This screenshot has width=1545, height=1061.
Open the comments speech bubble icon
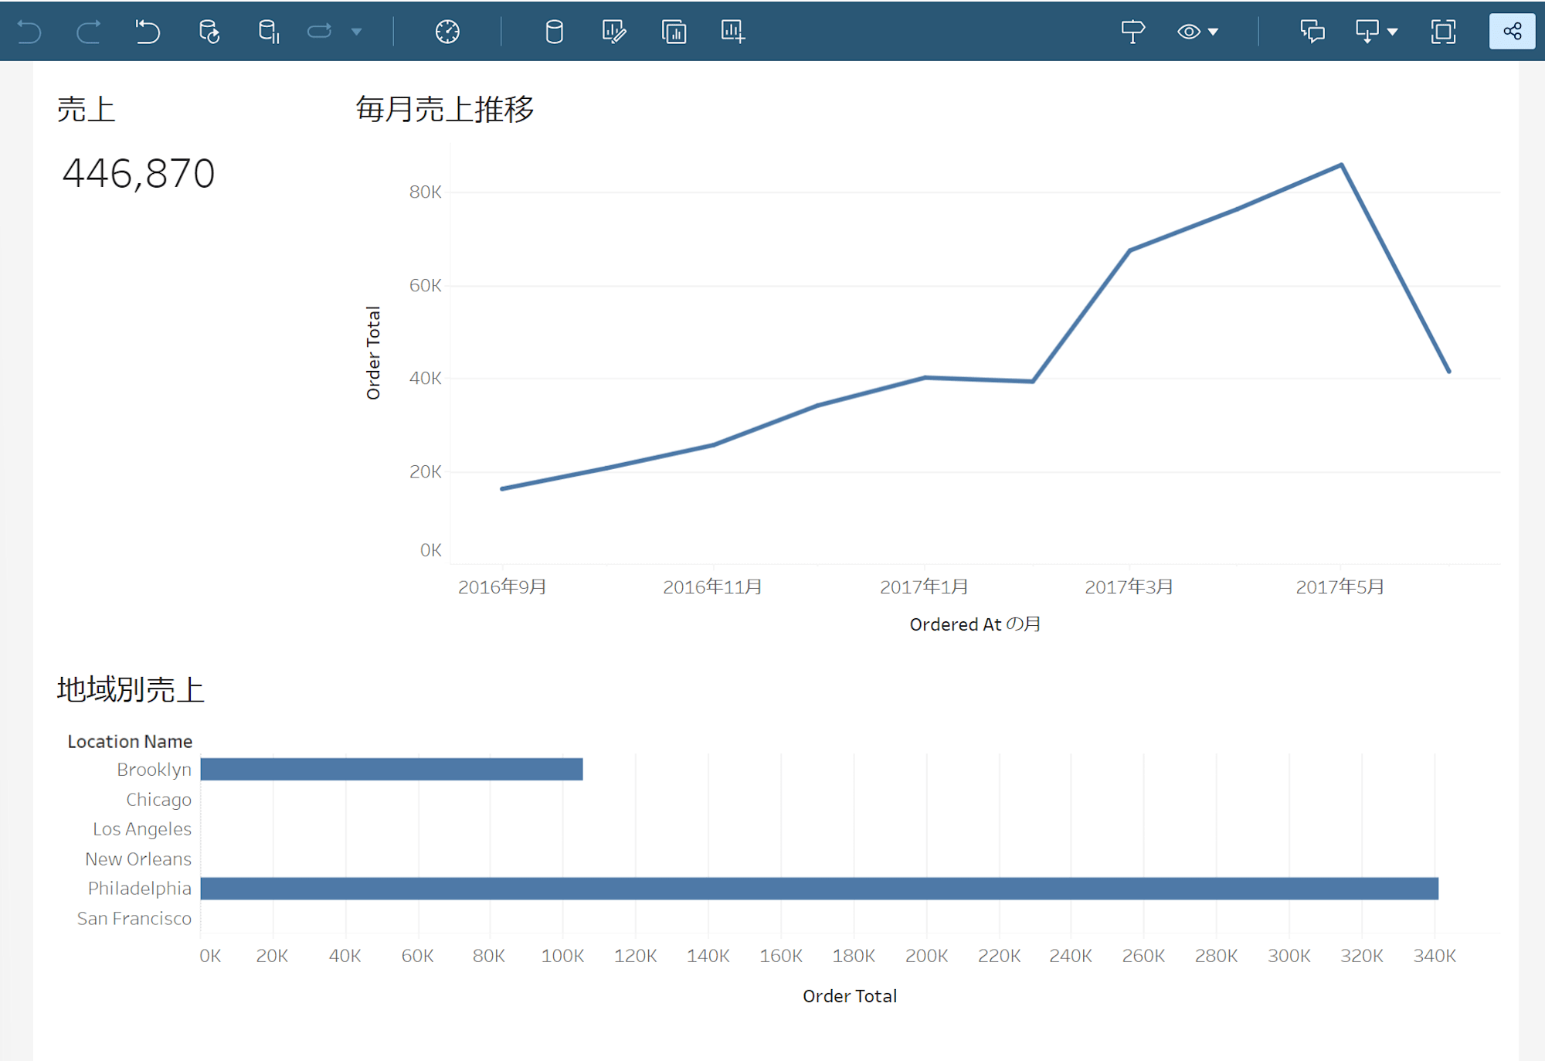click(x=1312, y=32)
